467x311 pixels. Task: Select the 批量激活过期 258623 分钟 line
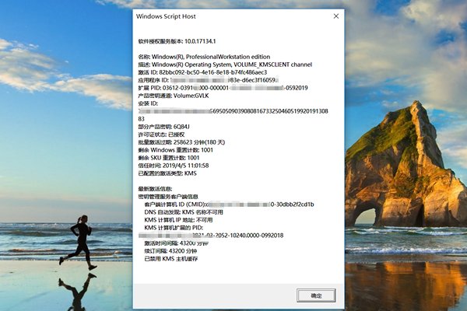point(181,142)
